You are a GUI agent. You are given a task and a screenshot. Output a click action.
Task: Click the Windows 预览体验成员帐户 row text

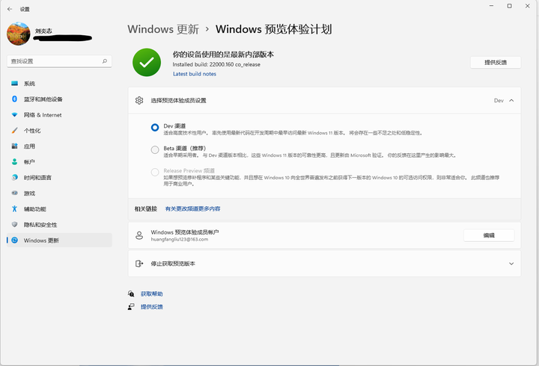point(185,232)
